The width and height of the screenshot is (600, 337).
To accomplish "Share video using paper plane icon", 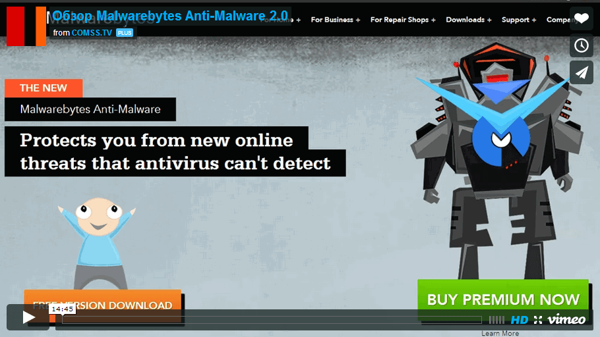I will coord(582,72).
